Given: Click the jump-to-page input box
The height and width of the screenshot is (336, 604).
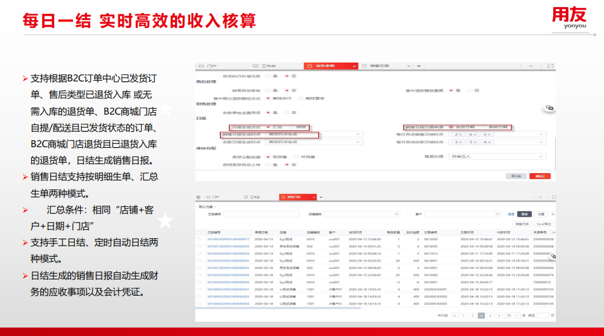Looking at the screenshot, I should click(543, 316).
